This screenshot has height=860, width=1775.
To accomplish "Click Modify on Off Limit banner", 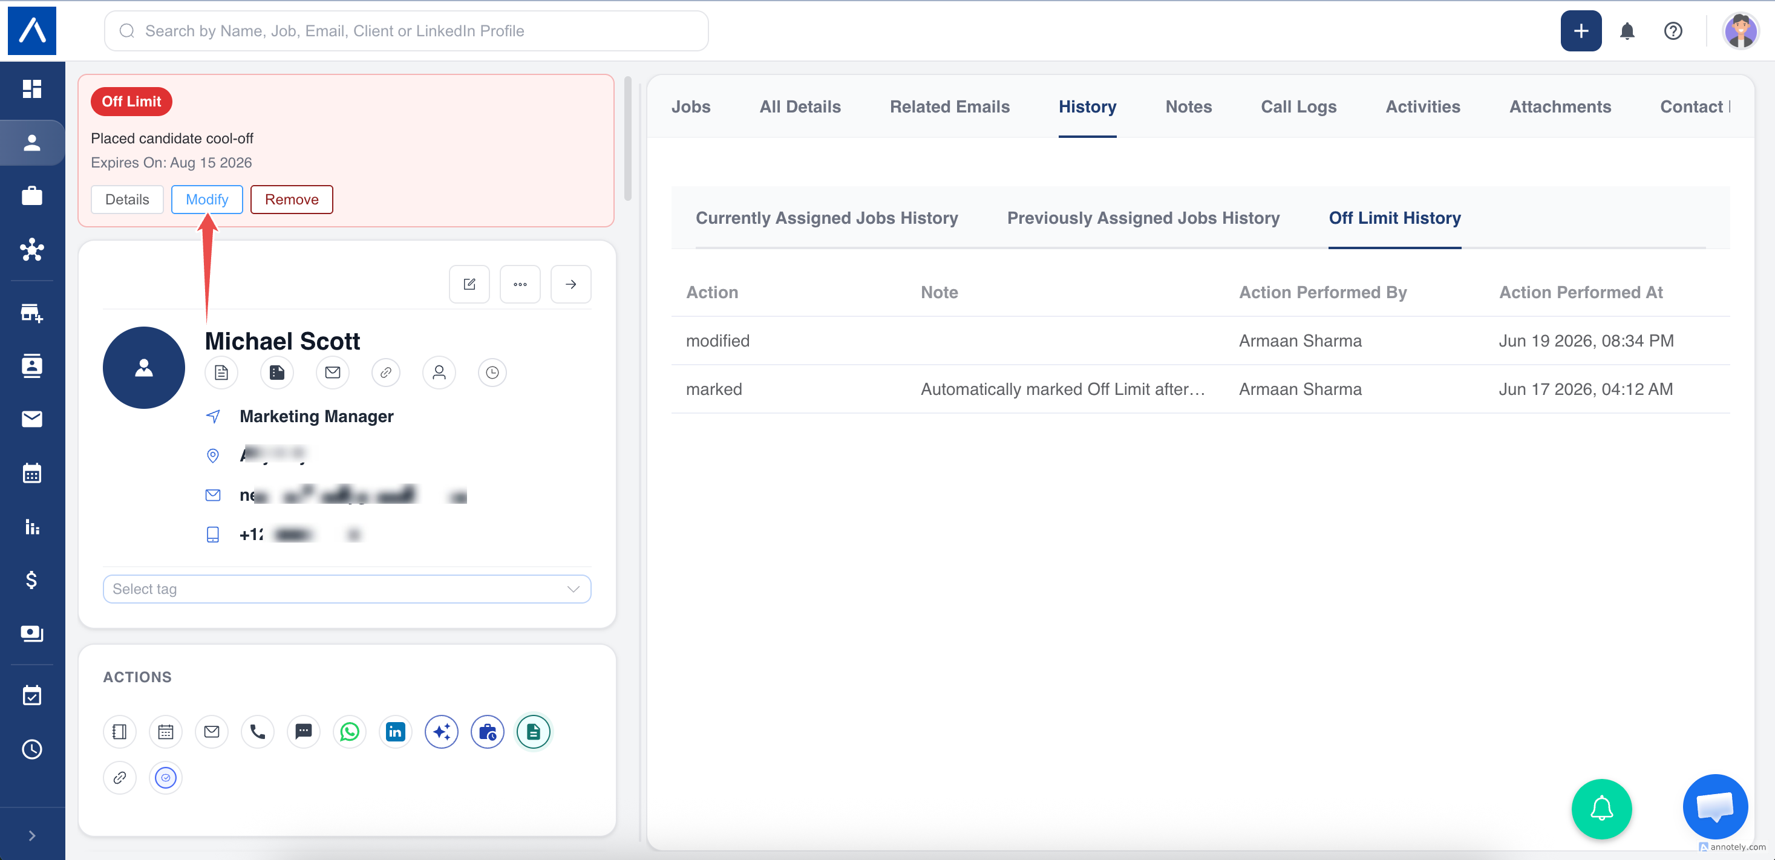I will 207,199.
